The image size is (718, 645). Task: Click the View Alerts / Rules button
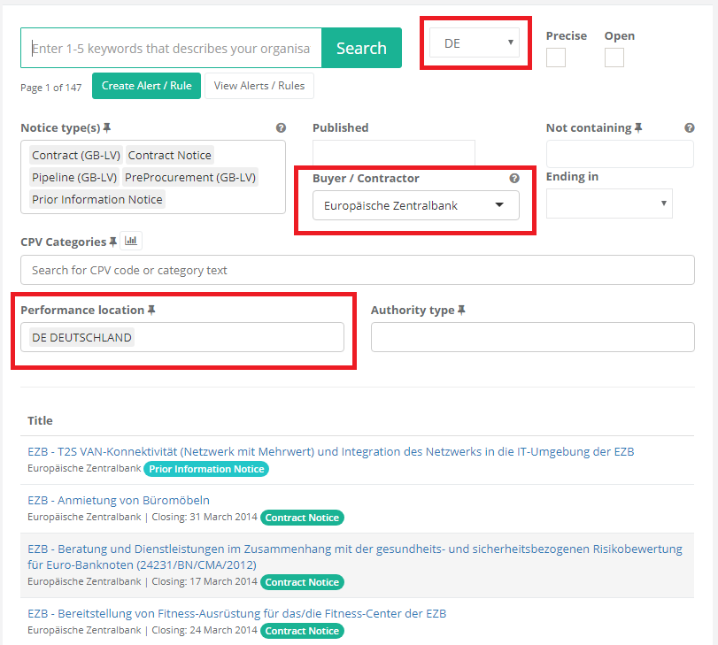tap(259, 86)
